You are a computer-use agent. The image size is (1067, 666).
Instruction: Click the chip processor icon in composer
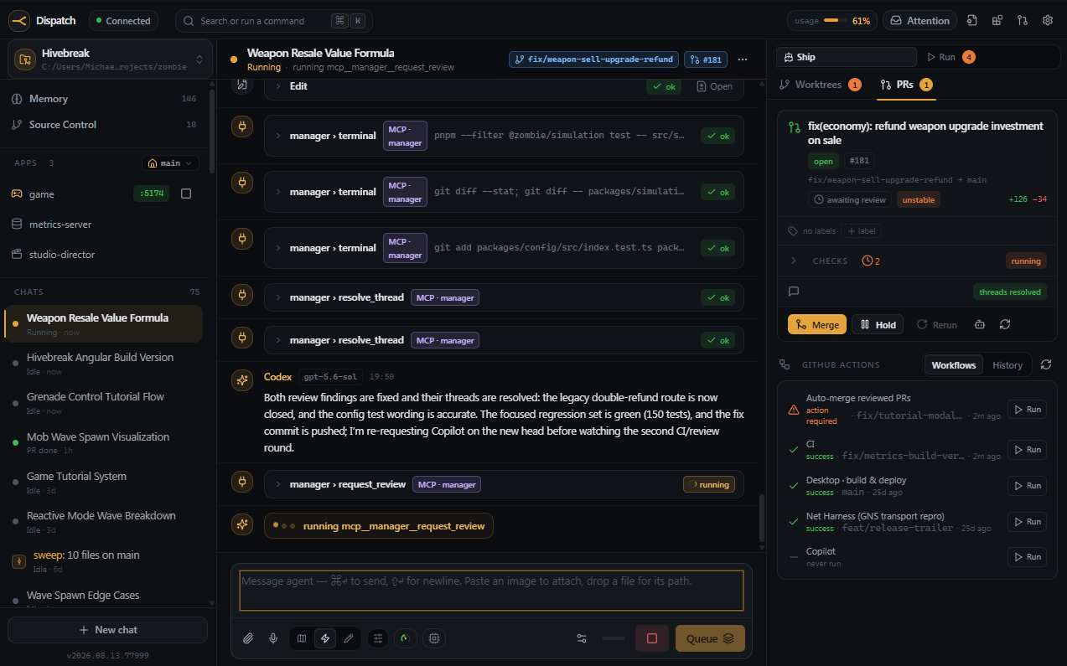pyautogui.click(x=433, y=638)
